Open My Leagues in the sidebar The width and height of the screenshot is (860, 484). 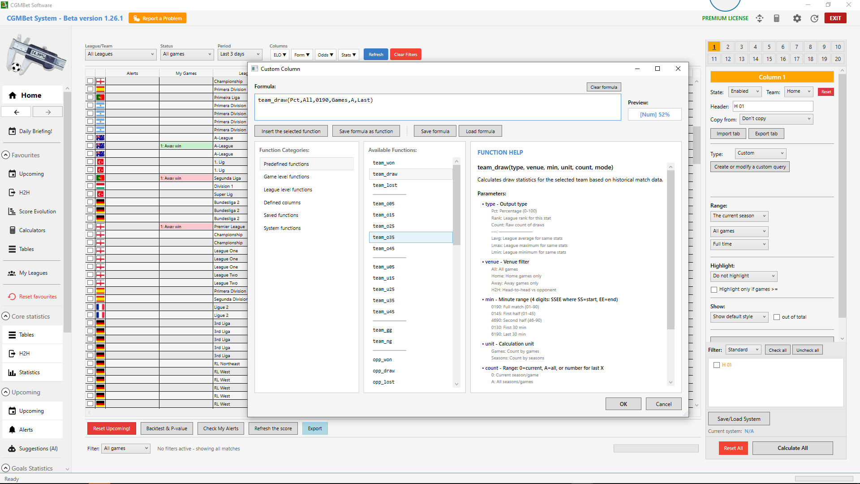tap(32, 272)
